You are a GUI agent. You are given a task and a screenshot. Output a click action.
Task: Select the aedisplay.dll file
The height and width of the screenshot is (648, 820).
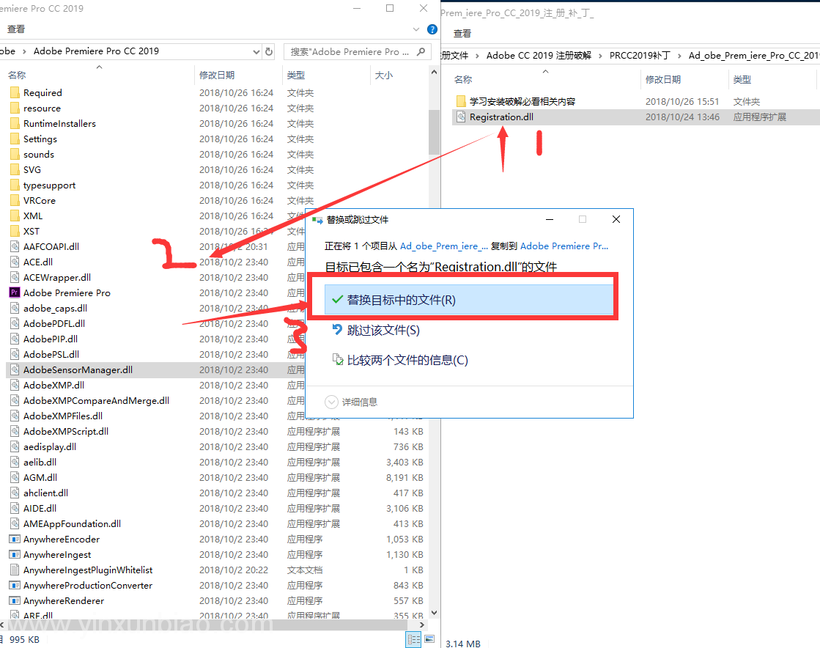click(x=50, y=446)
